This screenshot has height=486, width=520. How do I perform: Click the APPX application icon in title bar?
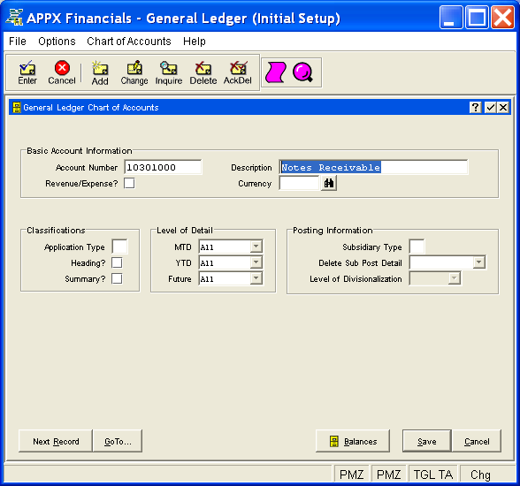(x=14, y=18)
